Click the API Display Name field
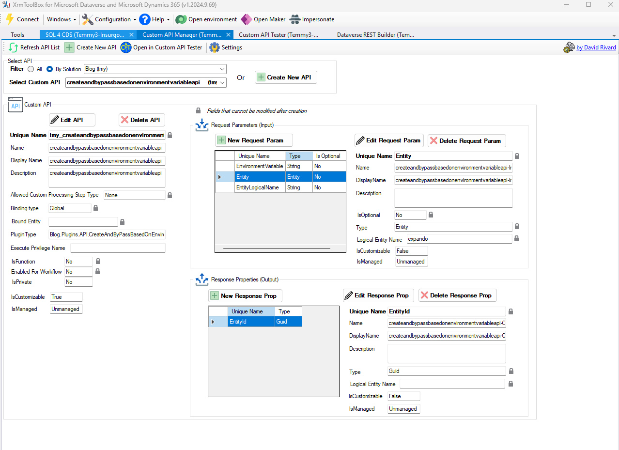The height and width of the screenshot is (450, 619). coord(107,161)
